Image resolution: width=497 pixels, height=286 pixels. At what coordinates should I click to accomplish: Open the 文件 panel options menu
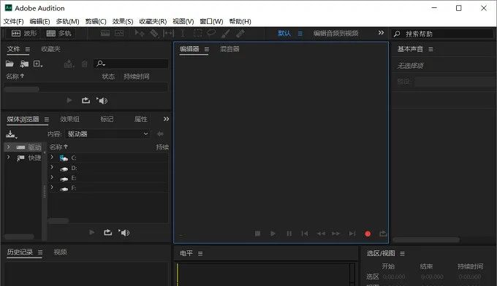coord(28,50)
